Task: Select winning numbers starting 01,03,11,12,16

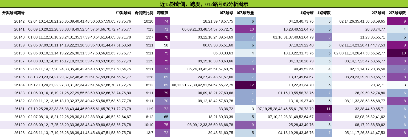Action: pyautogui.click(x=80, y=37)
